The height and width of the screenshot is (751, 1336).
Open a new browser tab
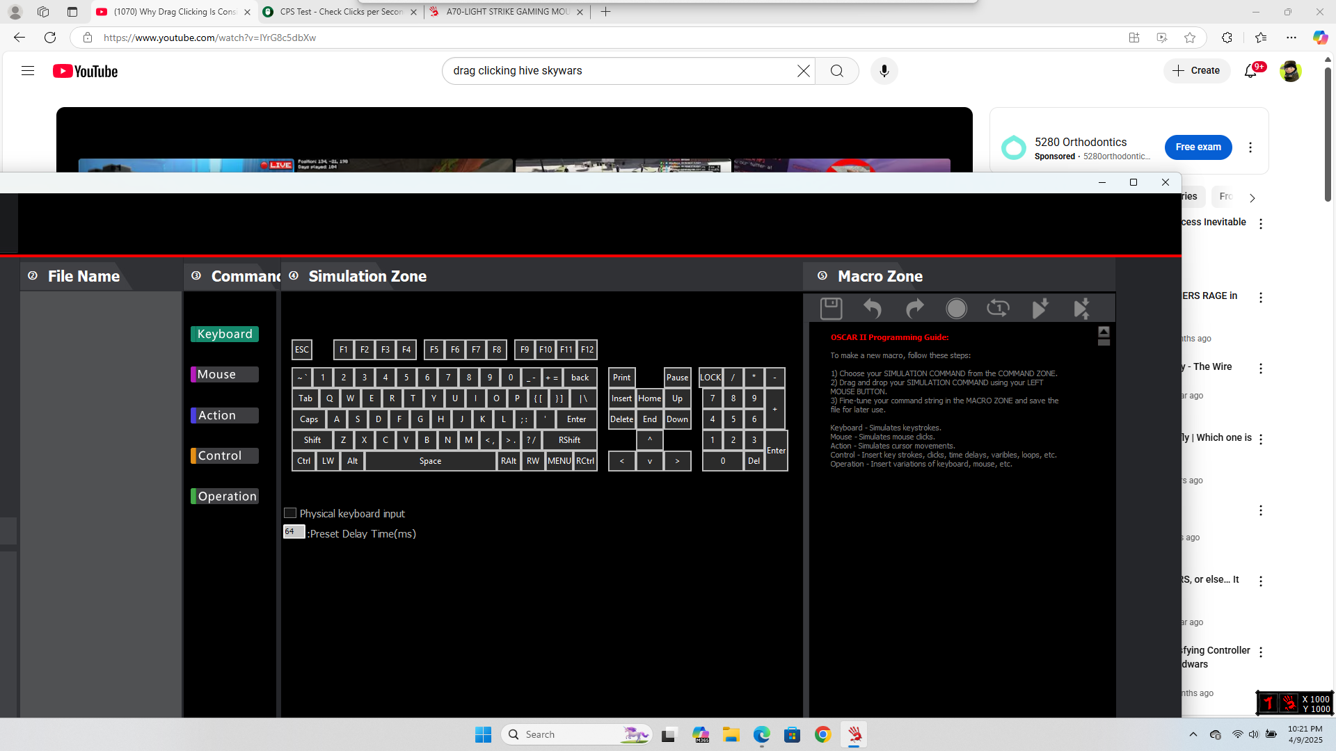(x=605, y=12)
